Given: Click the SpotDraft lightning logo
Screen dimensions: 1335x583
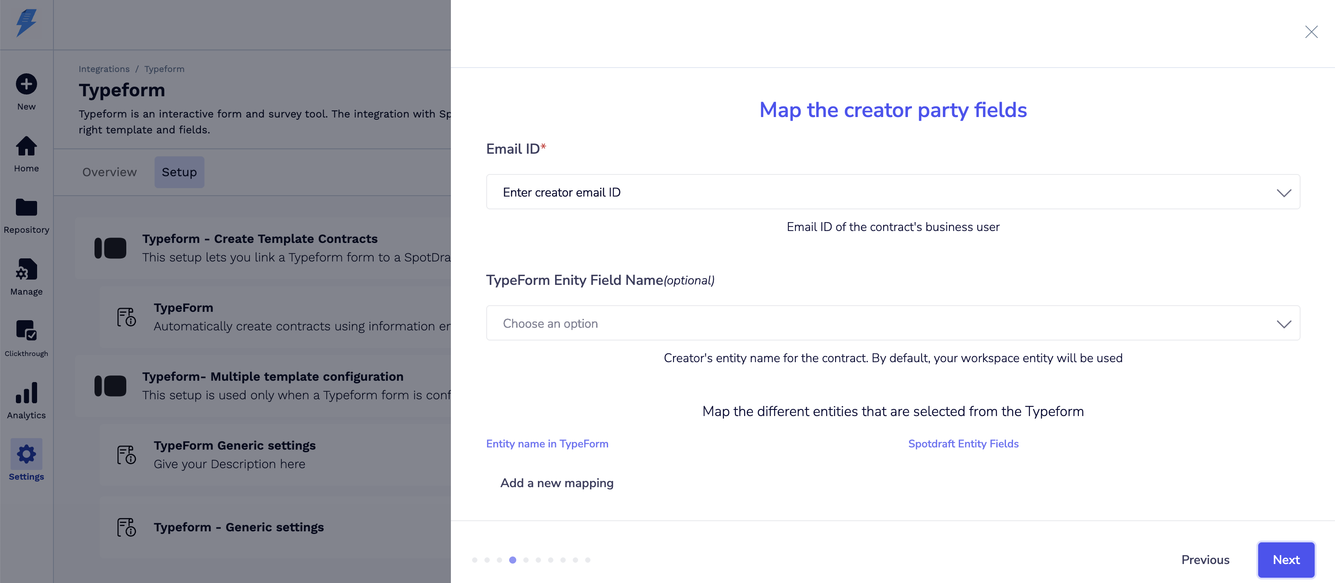Looking at the screenshot, I should click(x=26, y=23).
